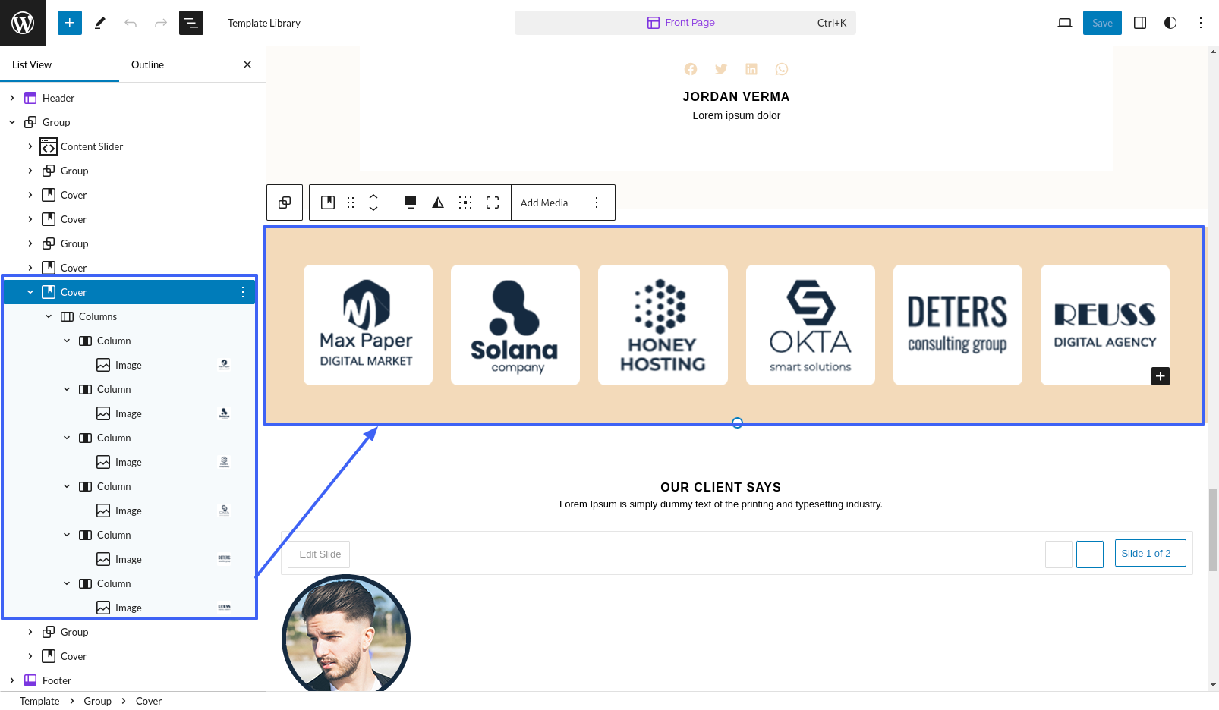This screenshot has height=710, width=1219.
Task: Open the Template Library
Action: click(264, 23)
